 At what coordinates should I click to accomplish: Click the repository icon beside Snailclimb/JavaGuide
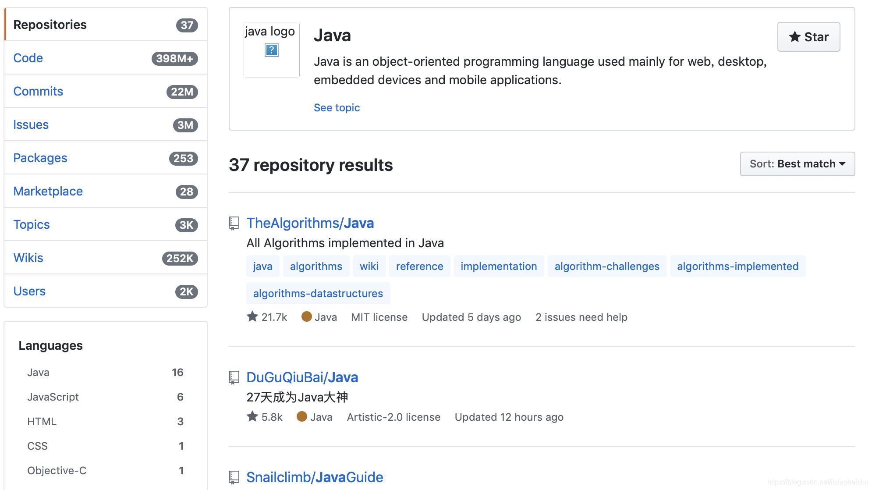click(x=234, y=477)
